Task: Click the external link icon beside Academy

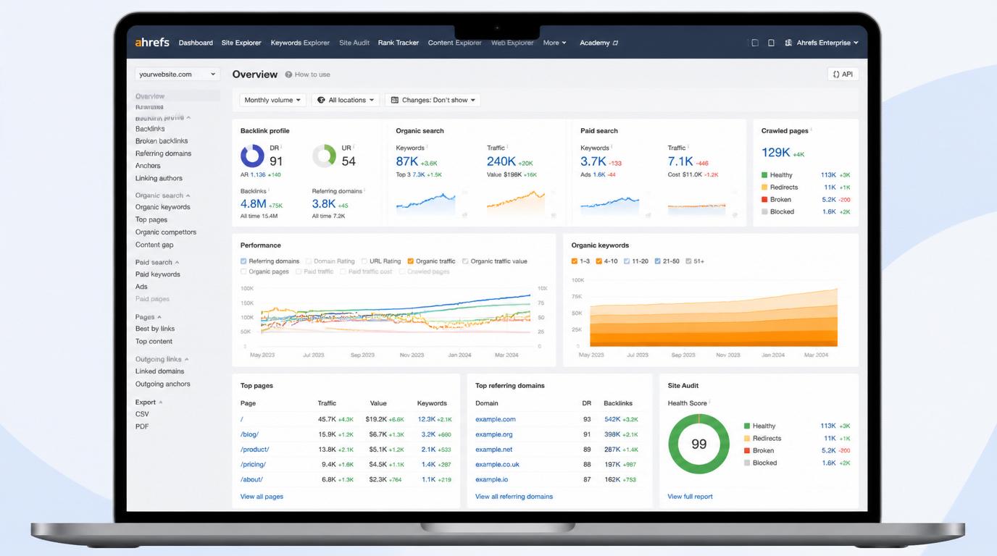Action: pyautogui.click(x=616, y=43)
